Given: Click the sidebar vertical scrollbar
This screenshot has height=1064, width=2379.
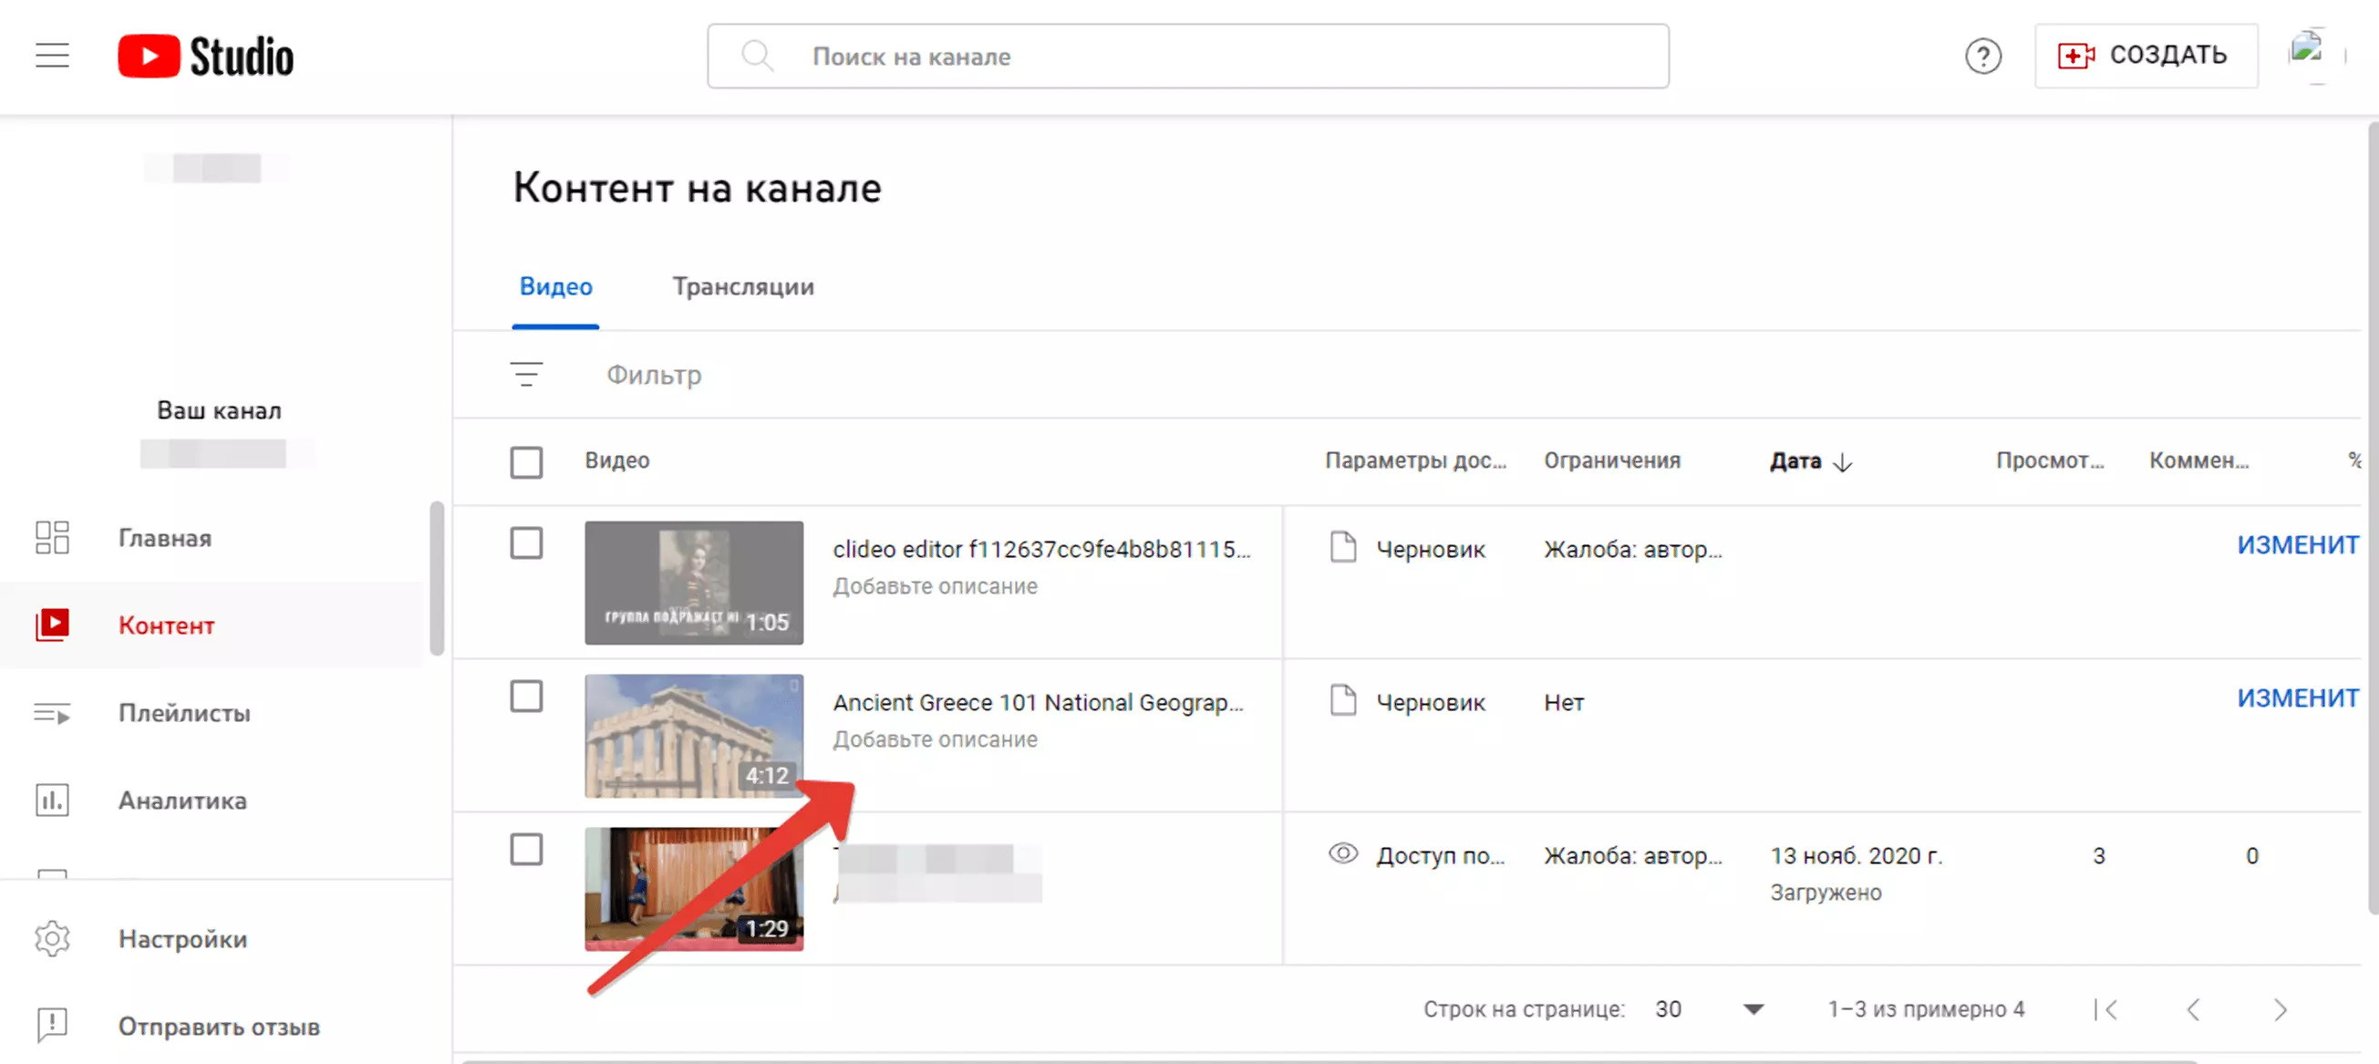Looking at the screenshot, I should (x=437, y=578).
